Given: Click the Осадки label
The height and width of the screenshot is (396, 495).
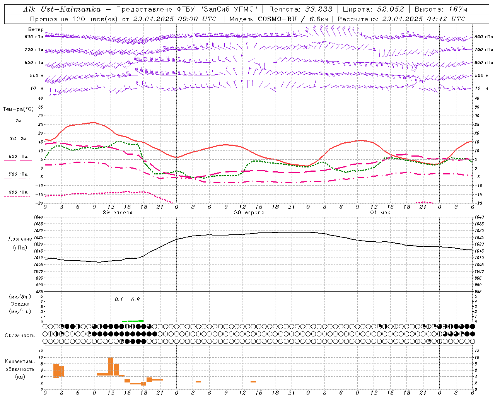Looking at the screenshot, I should click(x=20, y=304).
